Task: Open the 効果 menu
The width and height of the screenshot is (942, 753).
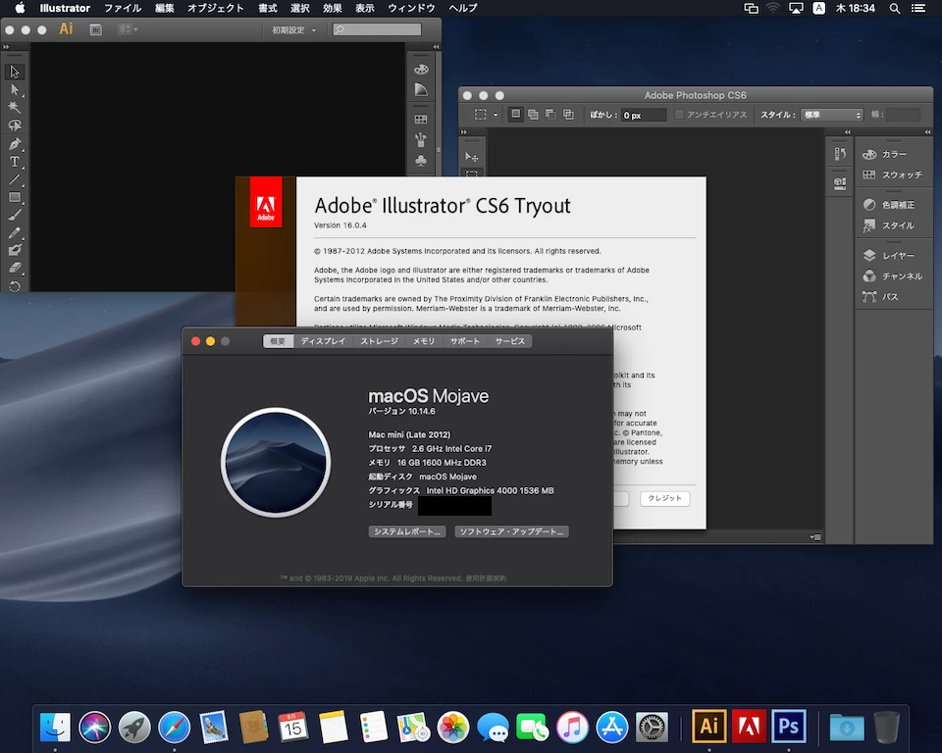Action: pos(333,8)
